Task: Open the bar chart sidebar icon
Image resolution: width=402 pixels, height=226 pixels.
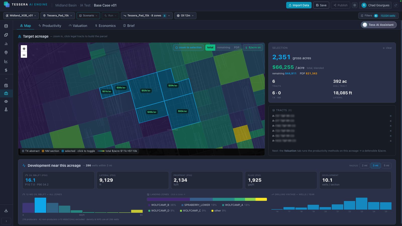Action: point(6,43)
